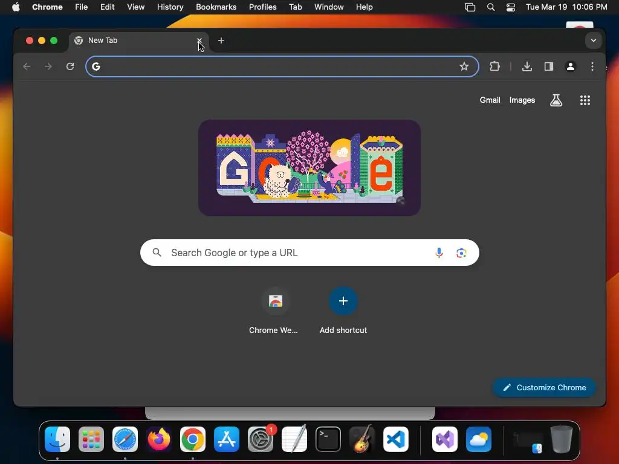Open the History menu
Image resolution: width=619 pixels, height=464 pixels.
(170, 7)
